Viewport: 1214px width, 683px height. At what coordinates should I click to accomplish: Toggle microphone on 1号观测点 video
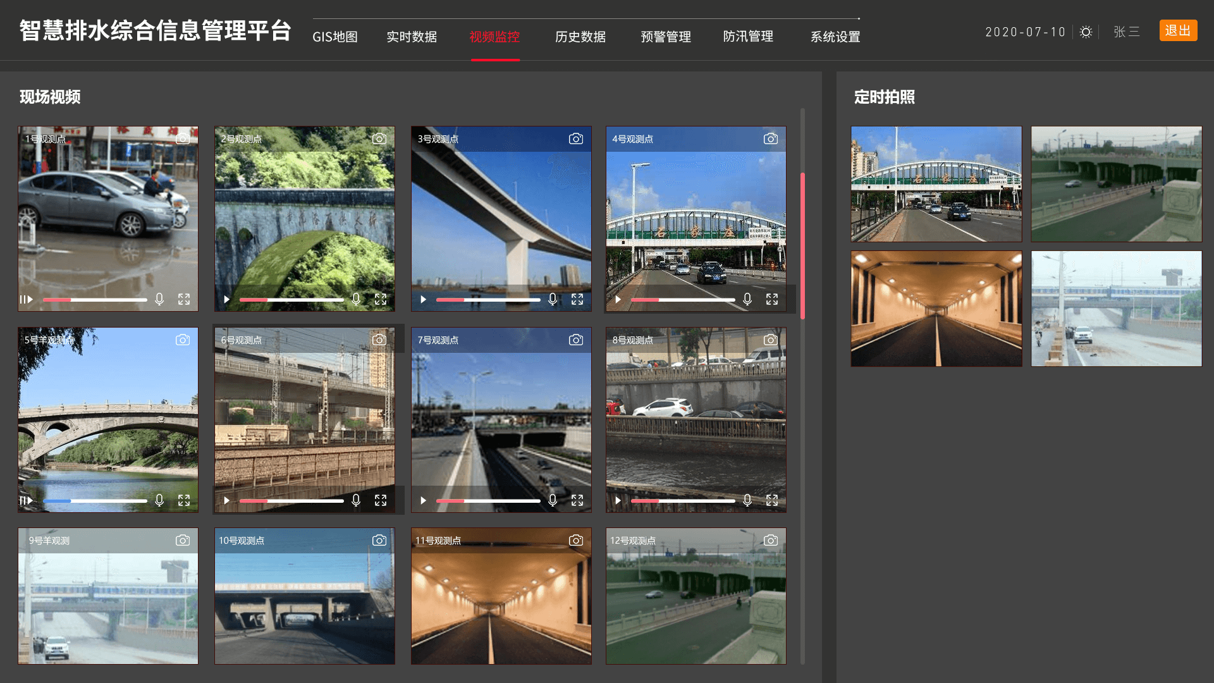[159, 299]
